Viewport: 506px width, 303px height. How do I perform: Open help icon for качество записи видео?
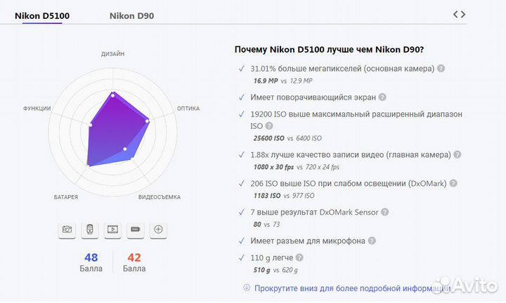coord(458,154)
